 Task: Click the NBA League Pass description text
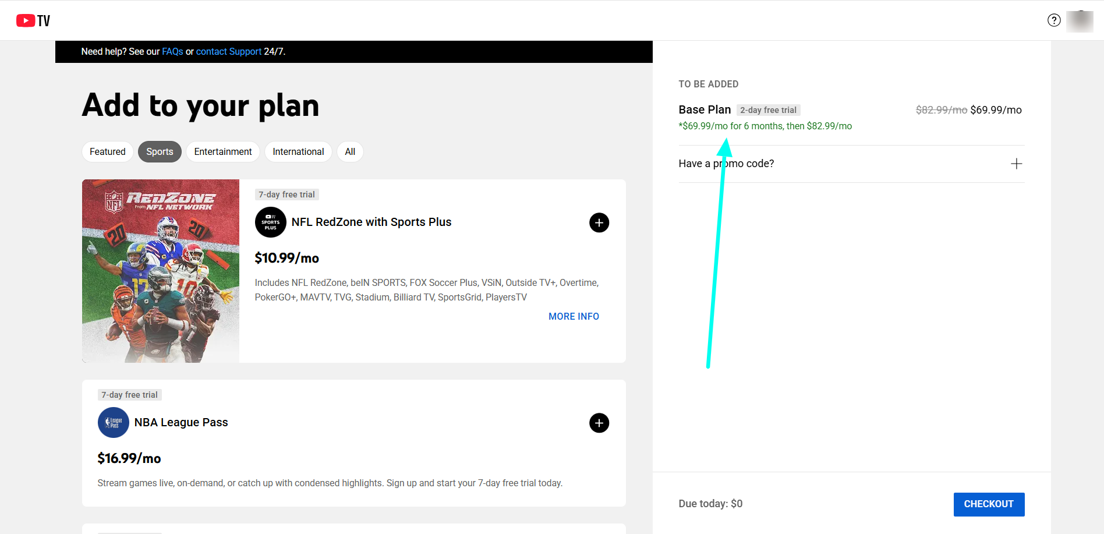pyautogui.click(x=330, y=483)
